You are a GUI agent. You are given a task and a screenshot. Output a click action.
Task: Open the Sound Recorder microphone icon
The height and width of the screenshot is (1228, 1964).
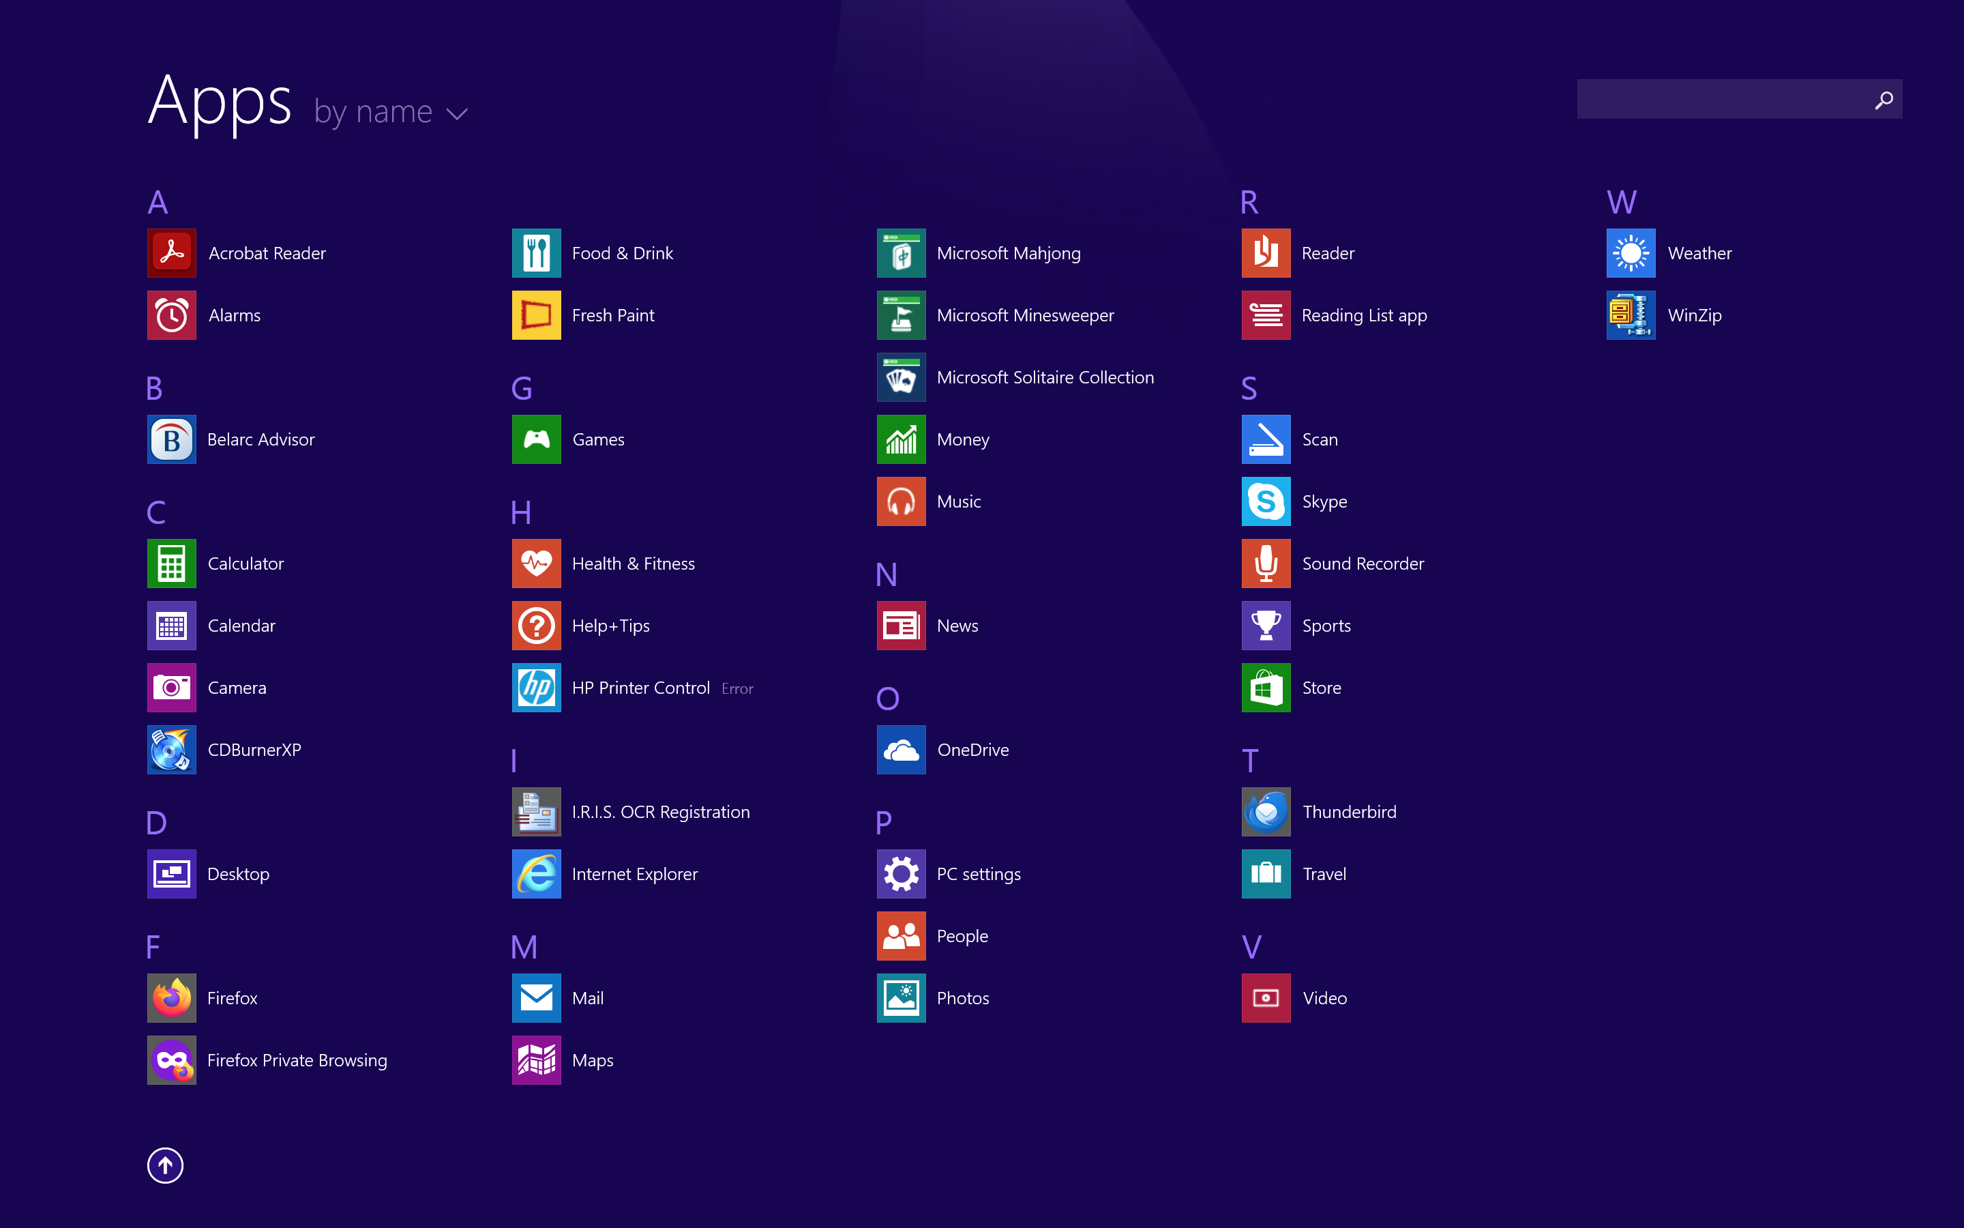[1266, 564]
